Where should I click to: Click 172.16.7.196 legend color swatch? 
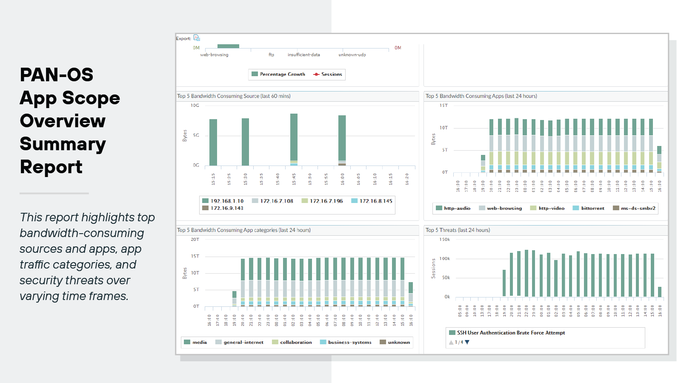305,201
